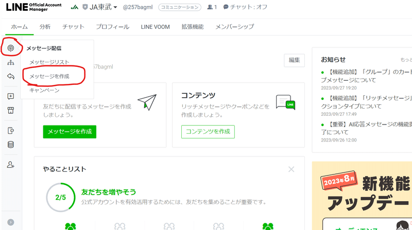The image size is (412, 230).
Task: Click the fourth gray friends step icon
Action: (x=218, y=226)
